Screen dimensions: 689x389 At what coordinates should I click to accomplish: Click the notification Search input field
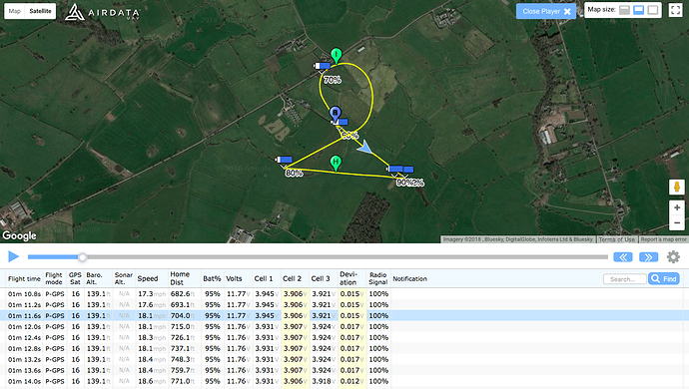click(x=625, y=279)
